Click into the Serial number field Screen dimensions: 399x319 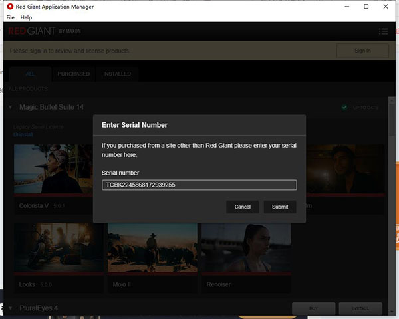199,185
